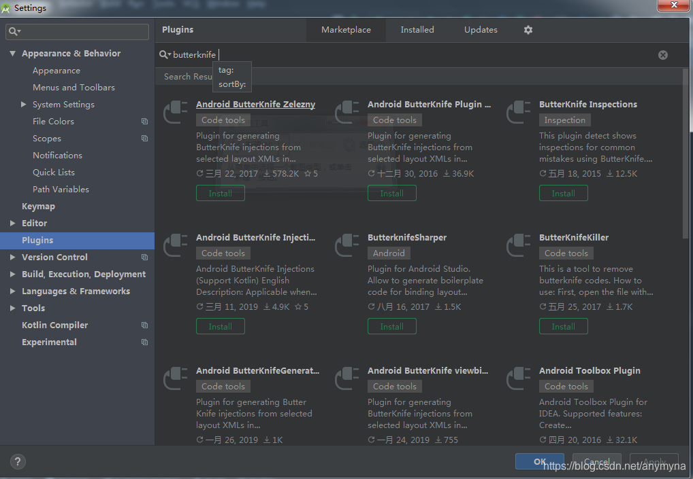Open Android ButterKnife Zelezny plugin title link
This screenshot has width=693, height=479.
tap(255, 104)
